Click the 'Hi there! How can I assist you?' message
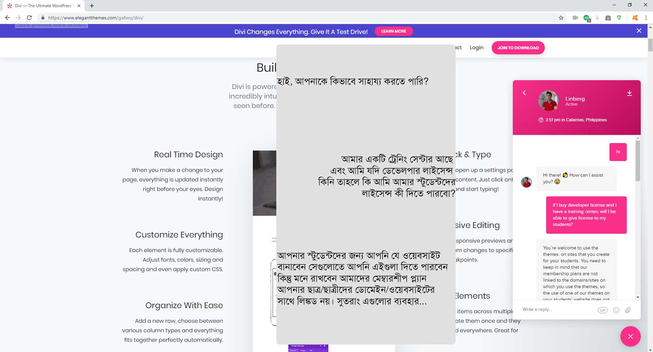Image resolution: width=653 pixels, height=352 pixels. click(x=576, y=178)
